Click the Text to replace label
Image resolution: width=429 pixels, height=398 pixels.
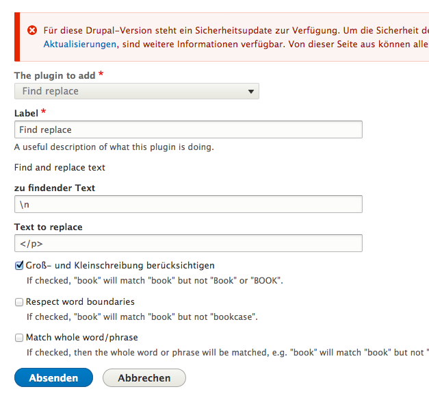(48, 227)
